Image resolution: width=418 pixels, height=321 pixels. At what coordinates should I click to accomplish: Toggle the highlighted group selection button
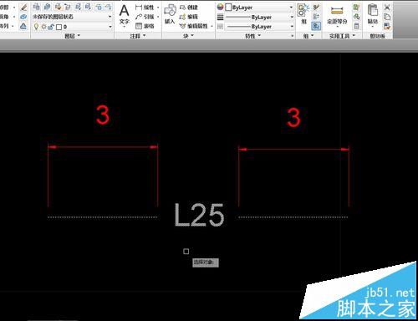click(316, 26)
